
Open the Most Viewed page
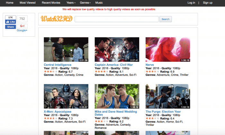28,3
